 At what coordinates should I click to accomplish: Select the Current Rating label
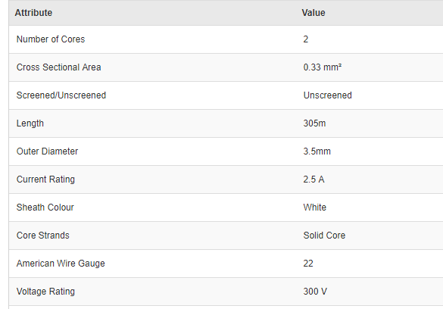[45, 179]
